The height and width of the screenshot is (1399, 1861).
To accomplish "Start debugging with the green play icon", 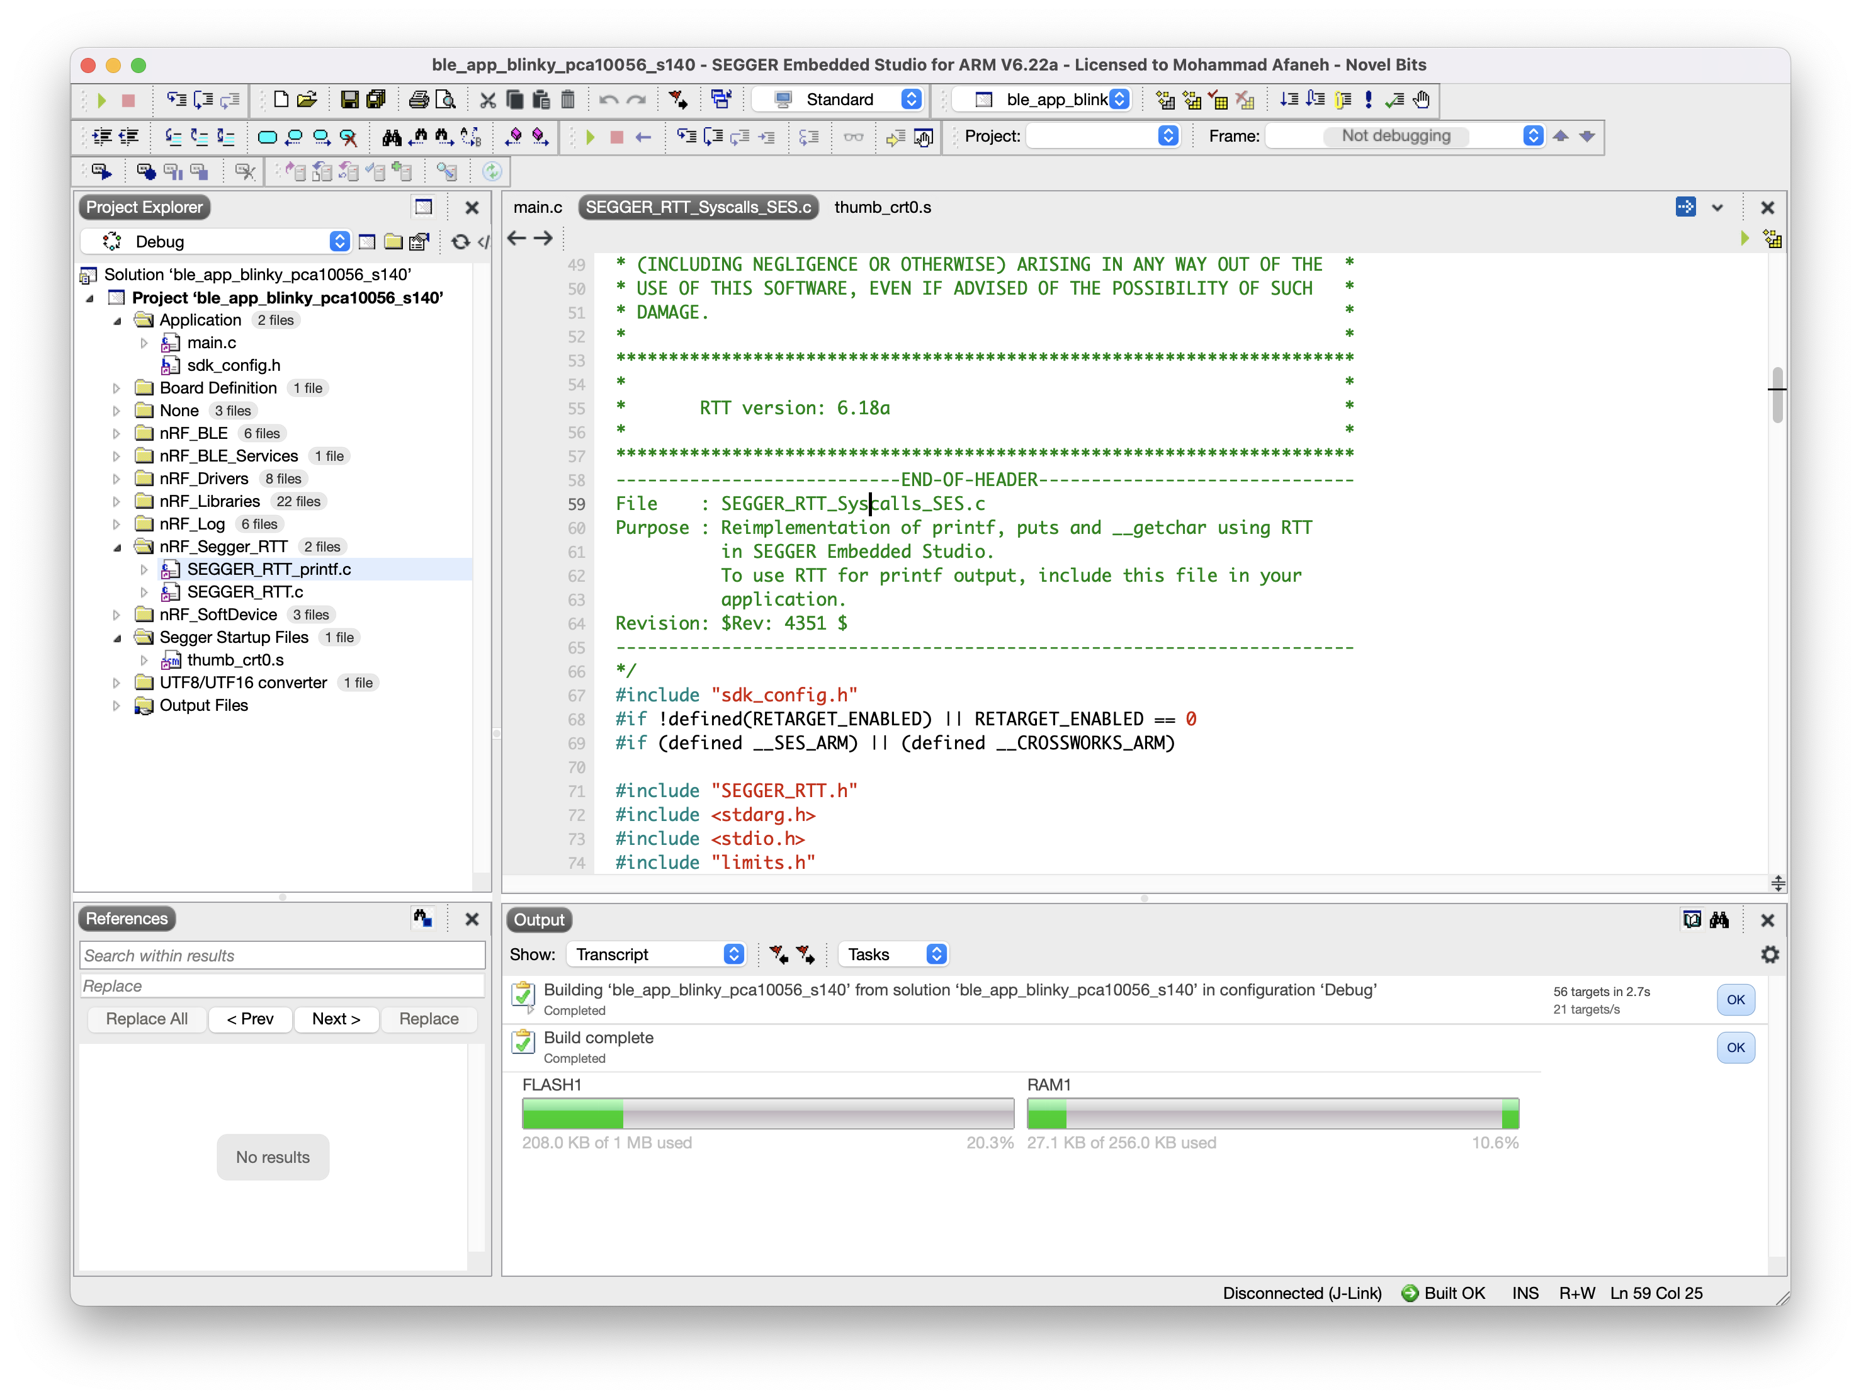I will point(589,136).
